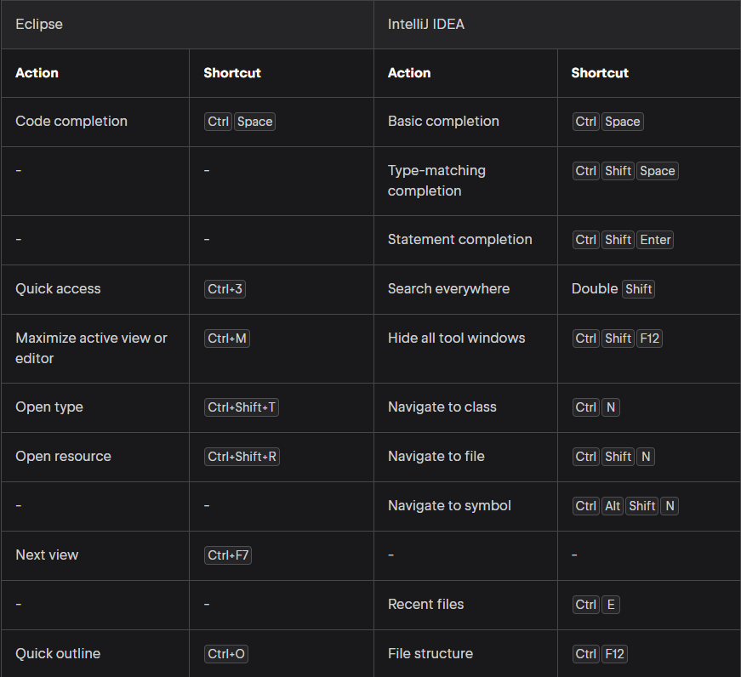This screenshot has width=741, height=677.
Task: Click the 'Open resource' cell
Action: pyautogui.click(x=95, y=457)
